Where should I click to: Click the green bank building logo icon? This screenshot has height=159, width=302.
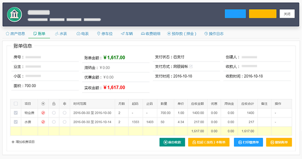[x=14, y=14]
